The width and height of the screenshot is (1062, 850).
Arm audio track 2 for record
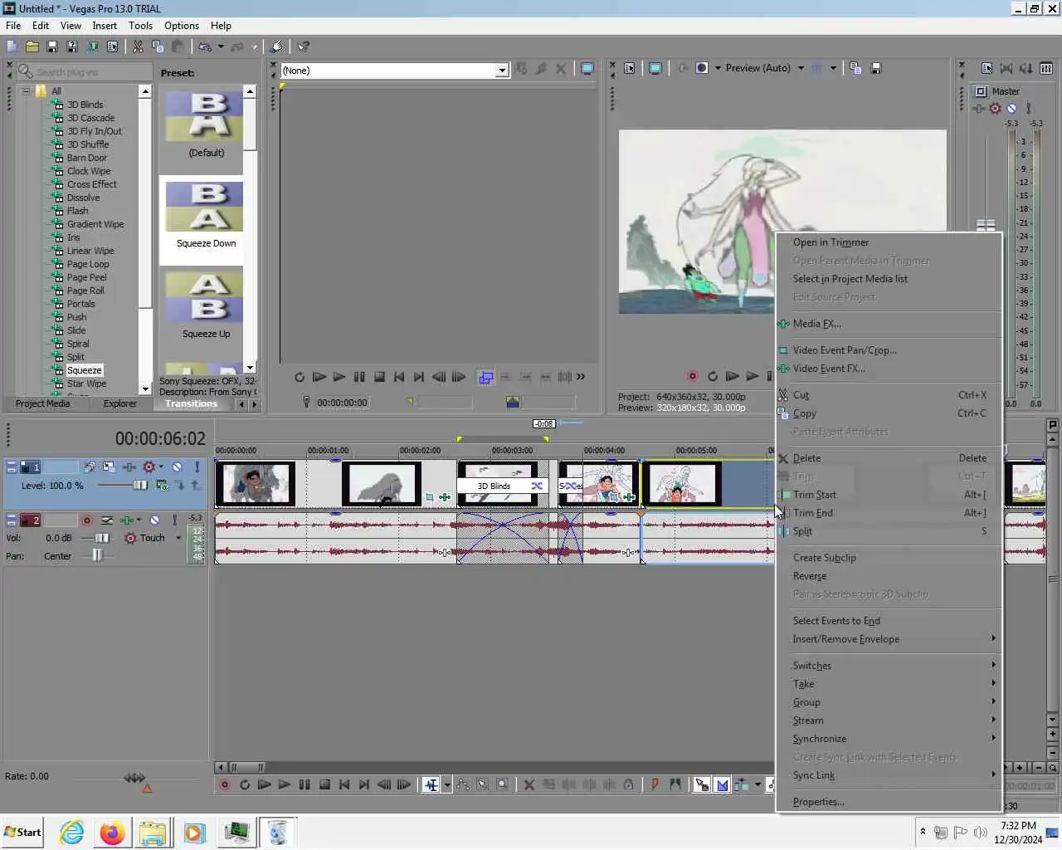click(86, 520)
